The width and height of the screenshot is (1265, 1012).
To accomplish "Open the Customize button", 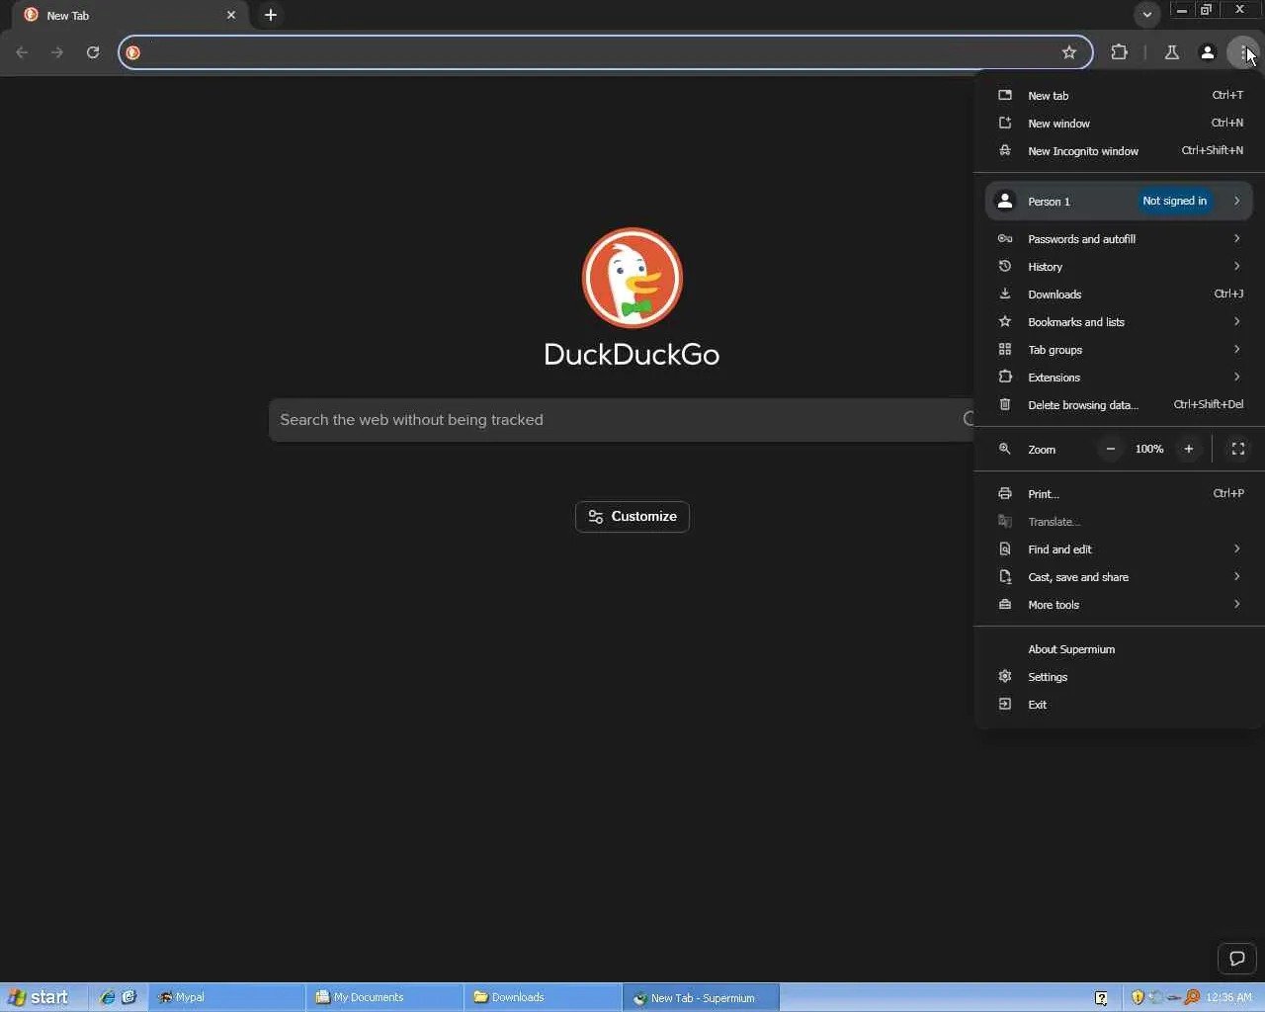I will [x=632, y=517].
